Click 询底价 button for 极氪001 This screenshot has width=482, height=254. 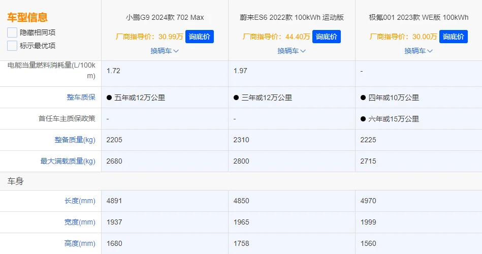pyautogui.click(x=454, y=37)
